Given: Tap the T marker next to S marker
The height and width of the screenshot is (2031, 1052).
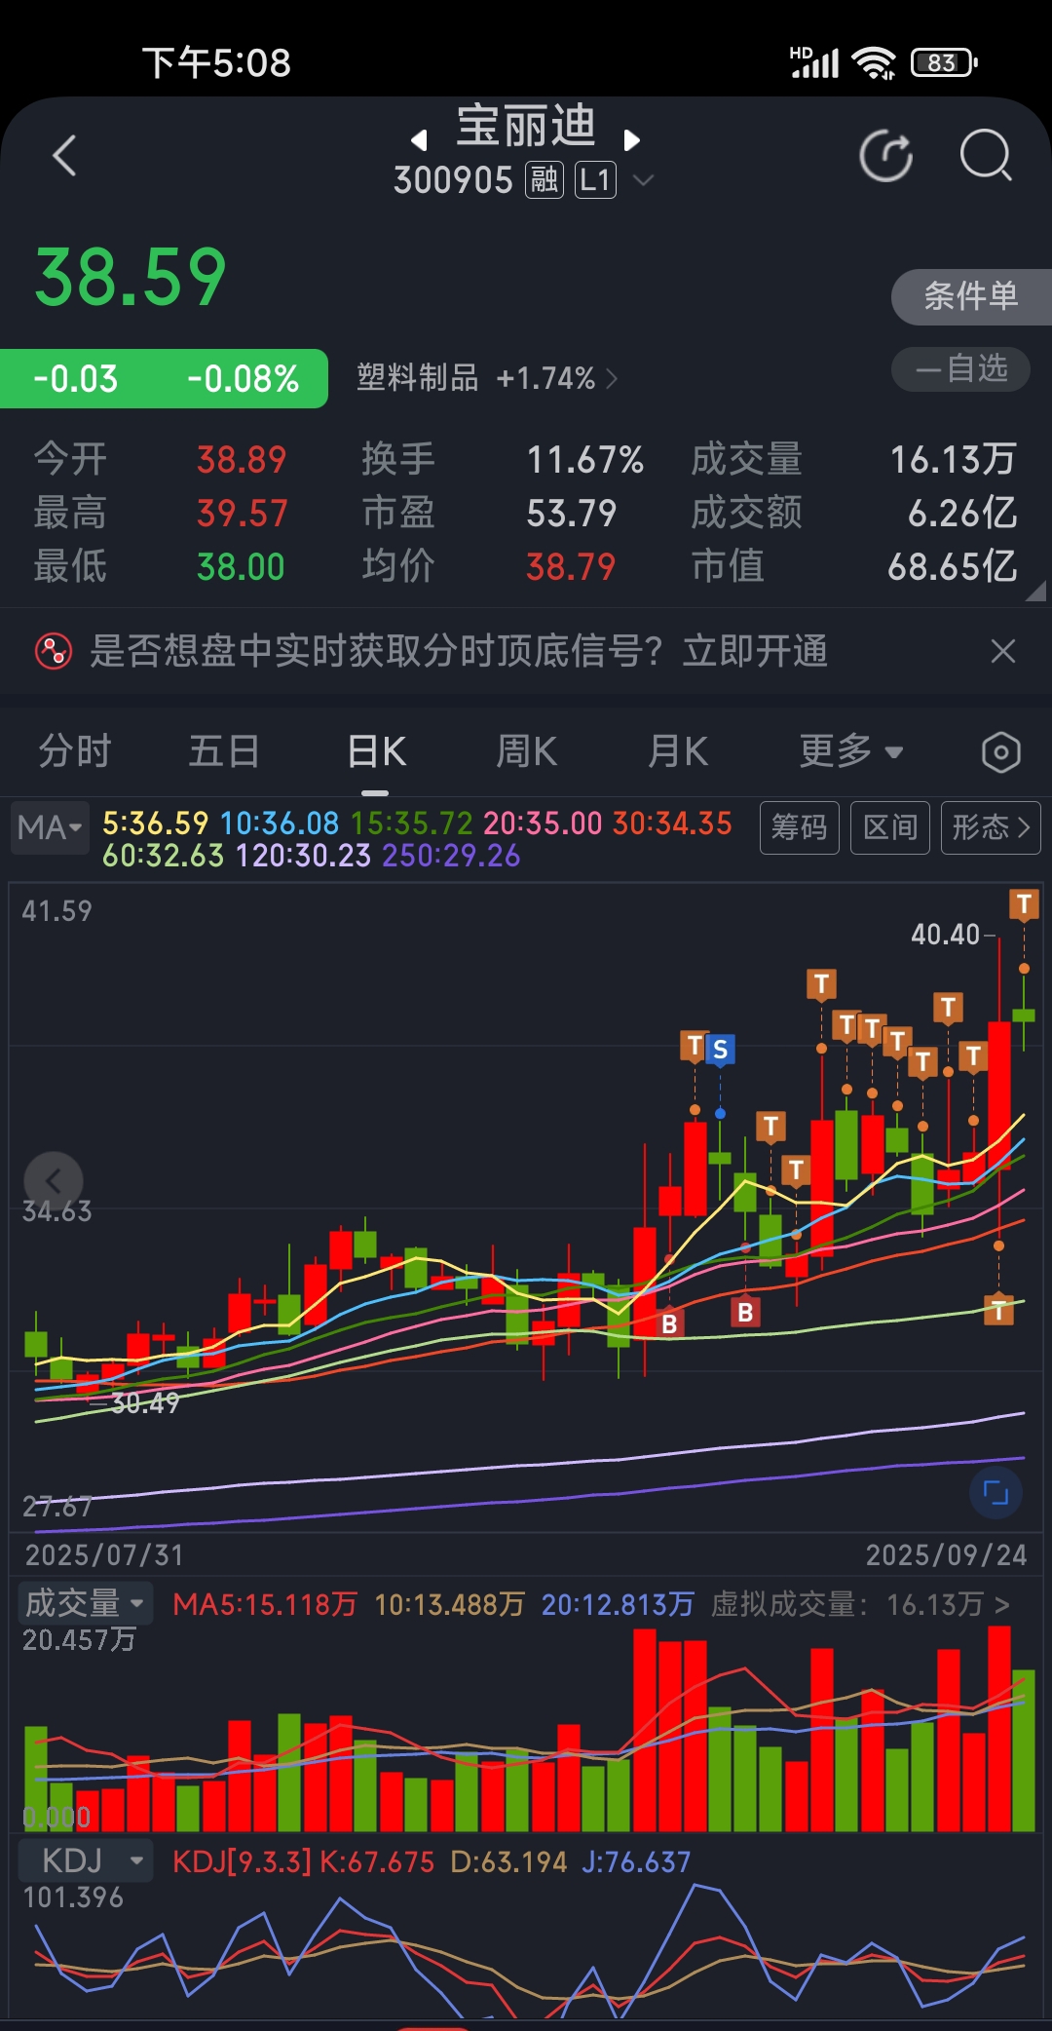Looking at the screenshot, I should [x=695, y=1047].
